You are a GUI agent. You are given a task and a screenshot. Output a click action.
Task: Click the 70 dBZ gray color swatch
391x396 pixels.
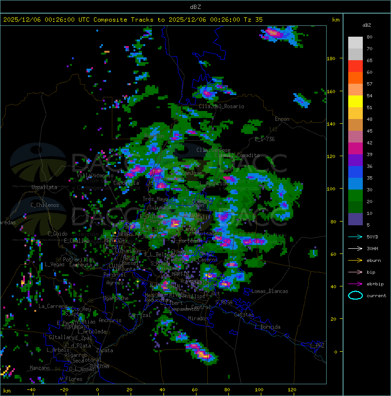355,54
